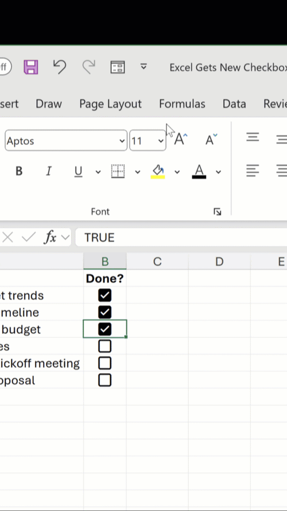Check the box in the row below budget
Image resolution: width=287 pixels, height=511 pixels.
coord(105,346)
